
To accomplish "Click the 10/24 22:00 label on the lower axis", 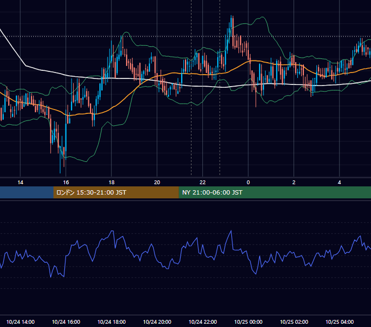I will pyautogui.click(x=202, y=322).
